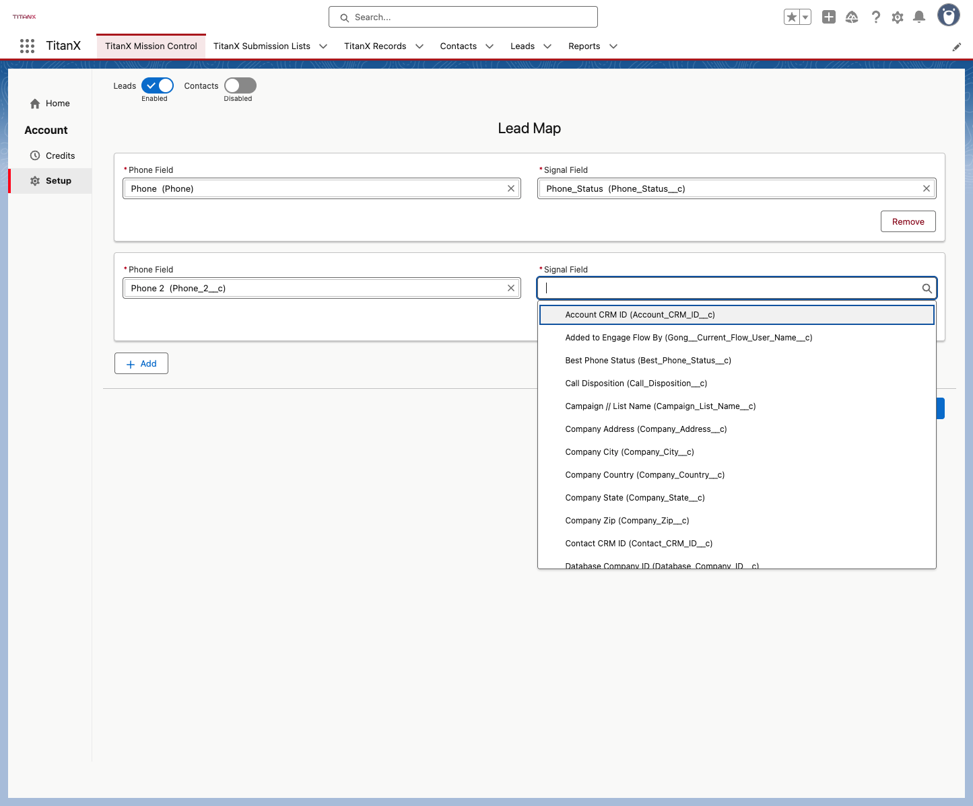The height and width of the screenshot is (806, 973).
Task: Click the Add button
Action: tap(141, 363)
